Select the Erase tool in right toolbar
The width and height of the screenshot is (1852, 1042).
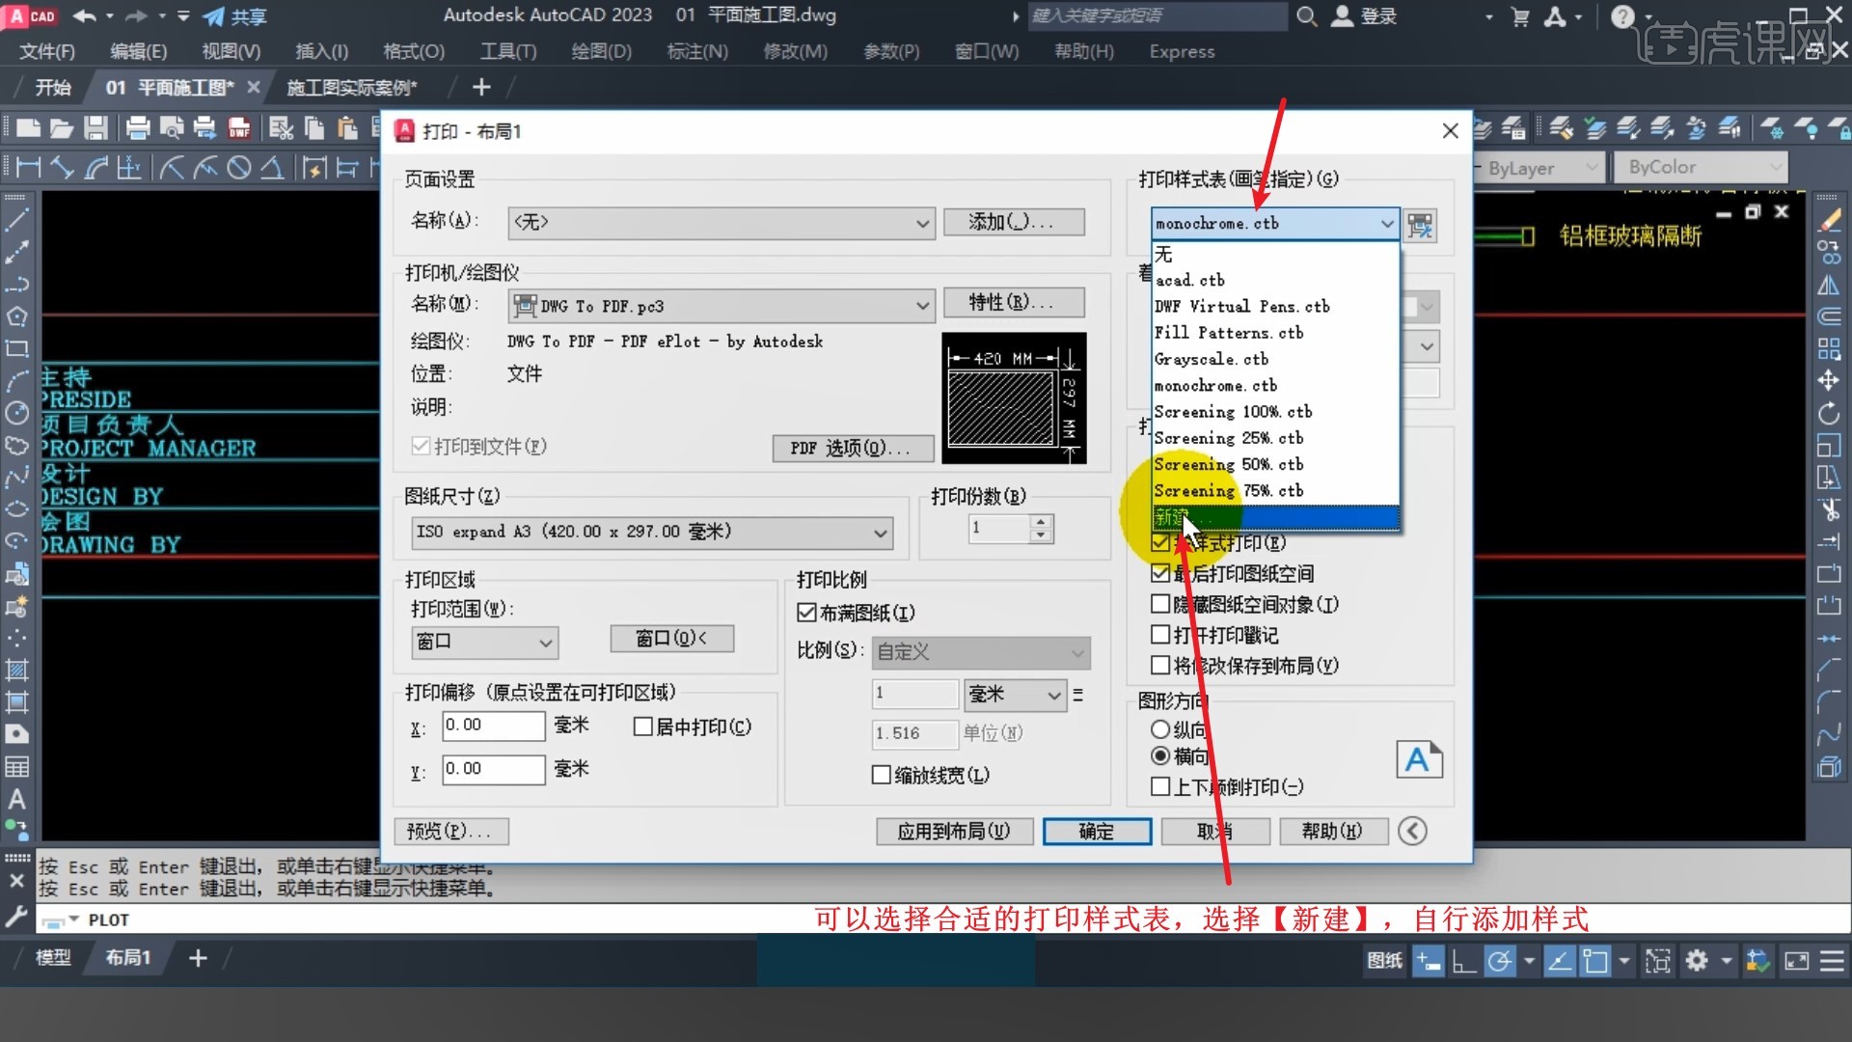1828,221
